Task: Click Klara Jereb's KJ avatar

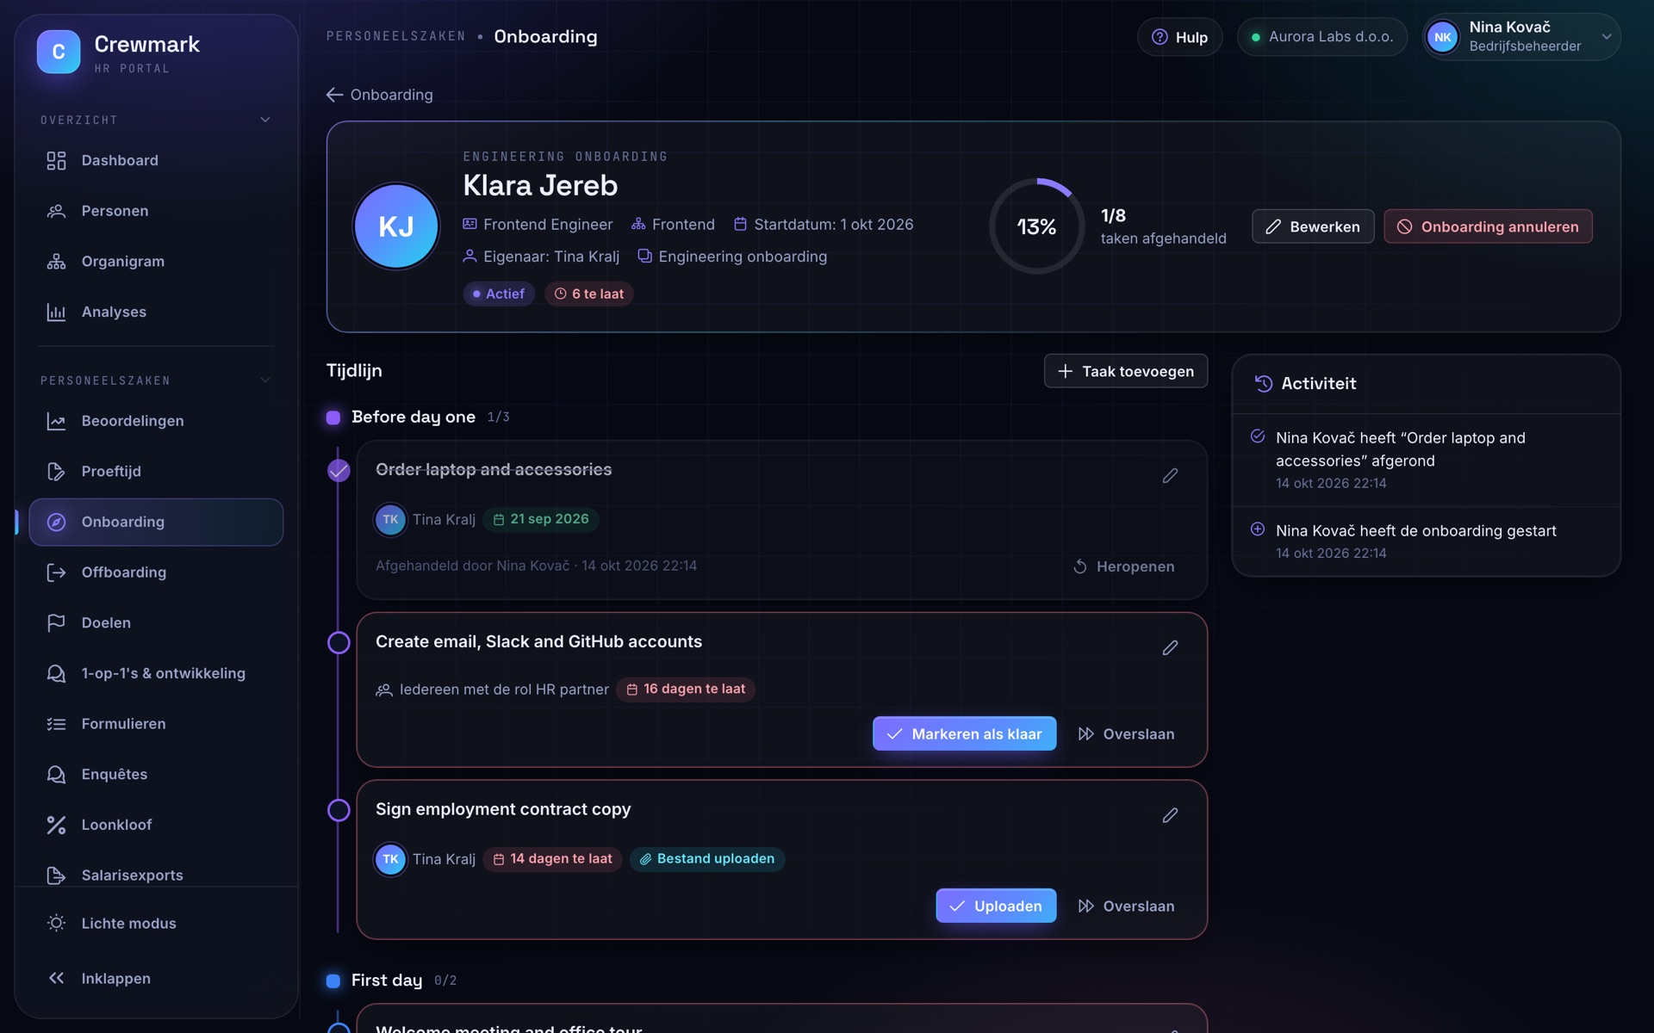Action: (x=396, y=226)
